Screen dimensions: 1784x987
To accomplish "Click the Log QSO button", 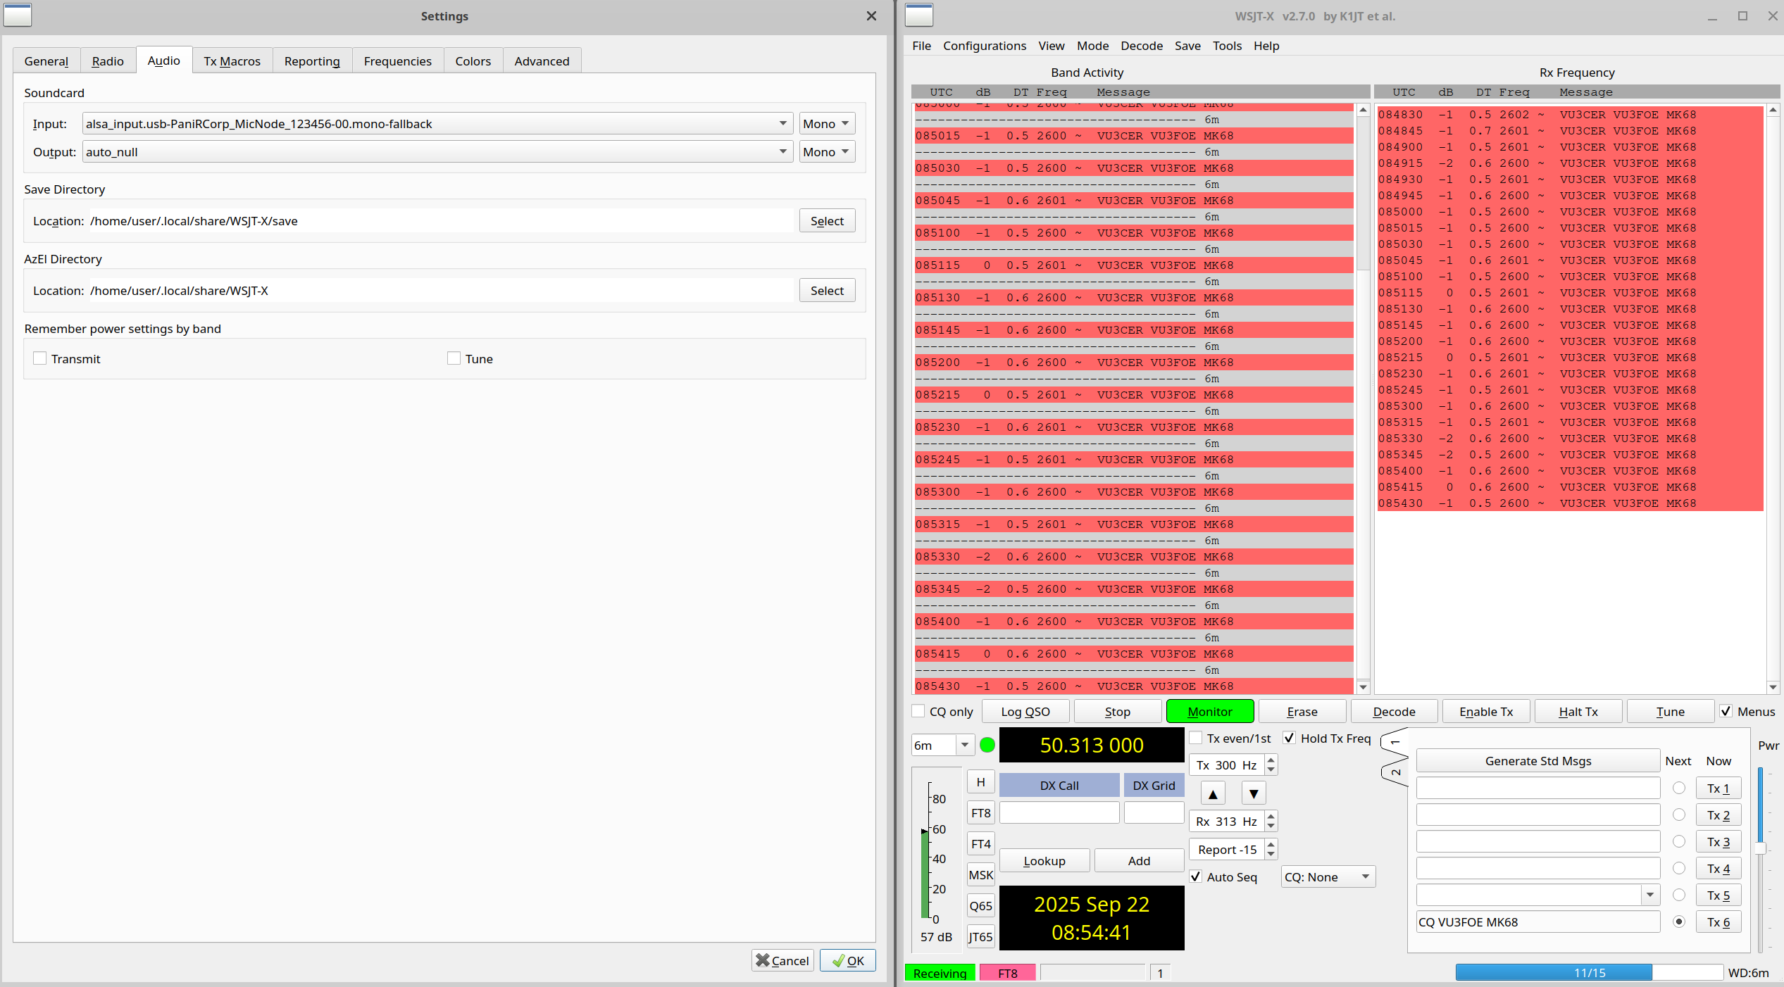I will click(x=1025, y=711).
